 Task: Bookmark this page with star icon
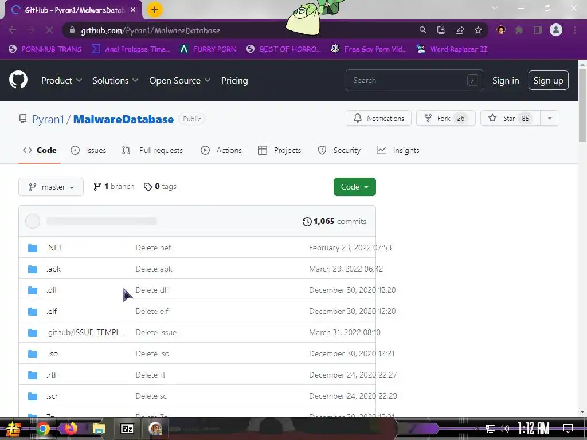click(478, 30)
